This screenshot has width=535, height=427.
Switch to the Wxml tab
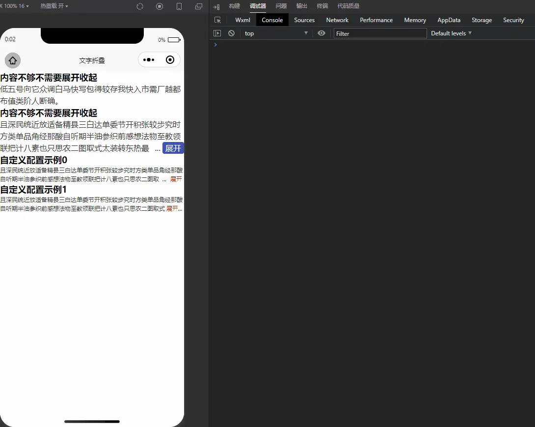(242, 20)
